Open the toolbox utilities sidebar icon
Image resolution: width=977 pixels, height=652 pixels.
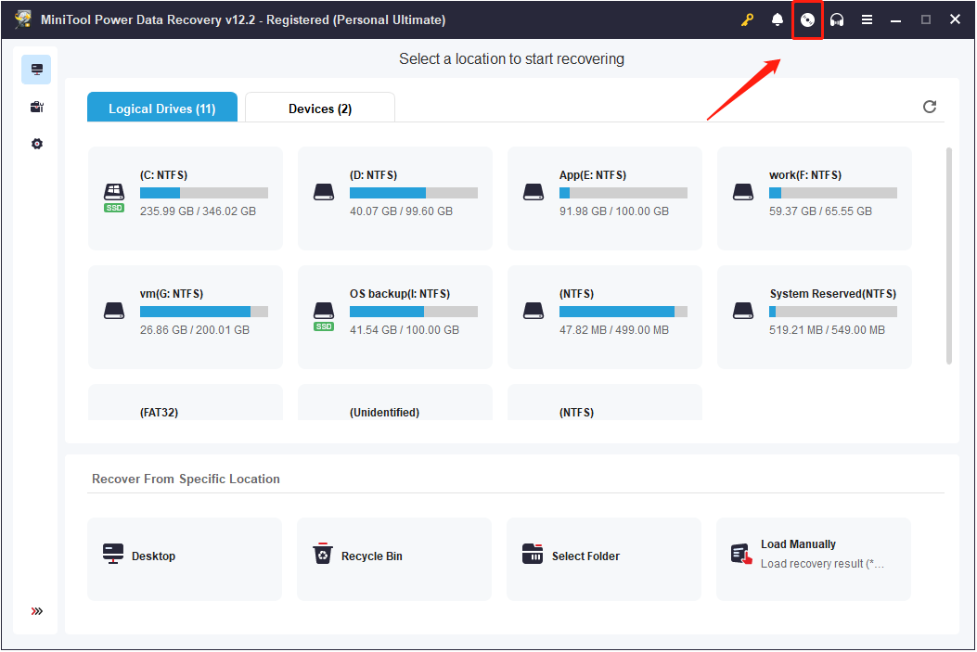click(x=37, y=107)
